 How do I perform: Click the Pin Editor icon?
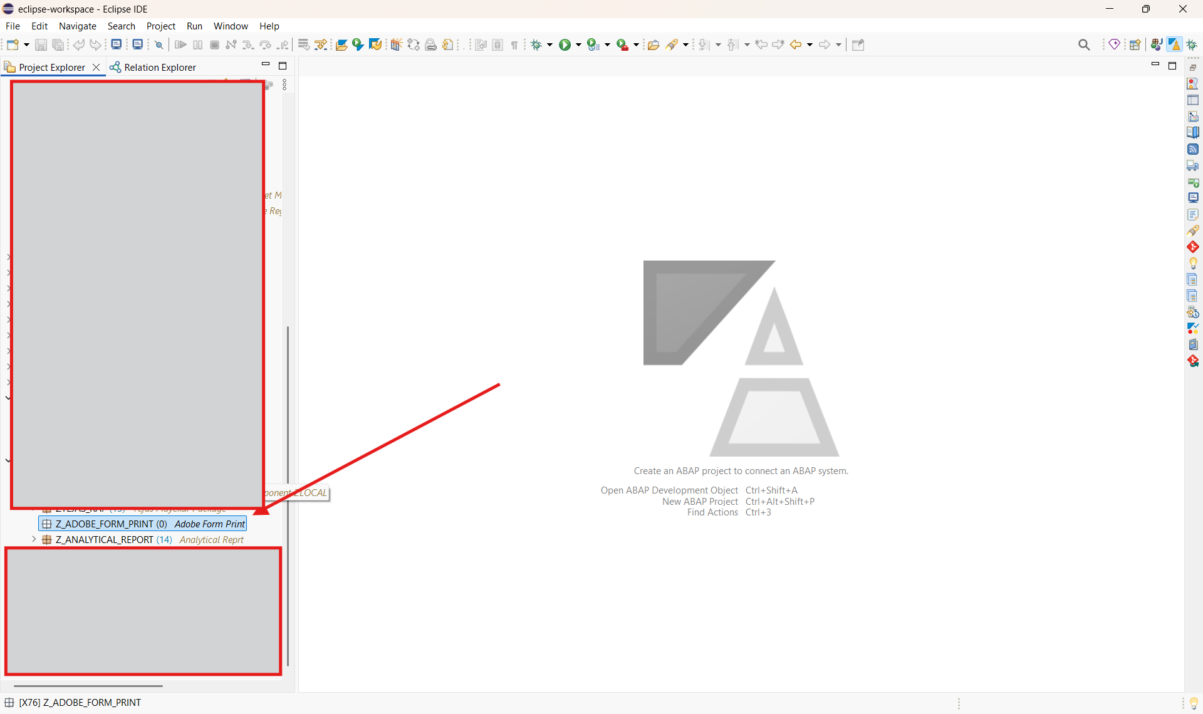[858, 44]
